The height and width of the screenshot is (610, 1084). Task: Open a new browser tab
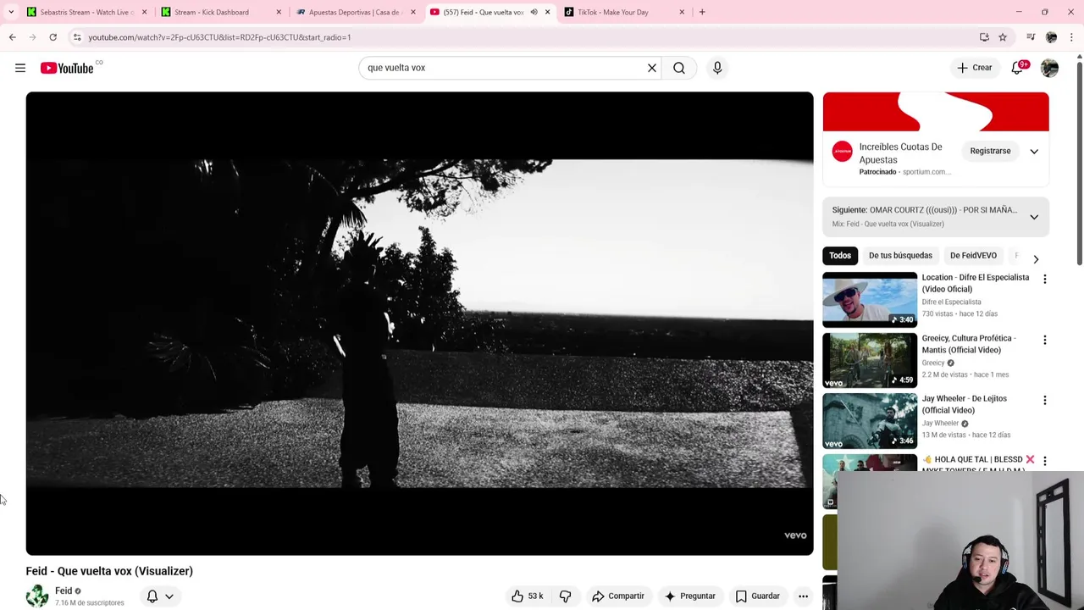(702, 12)
